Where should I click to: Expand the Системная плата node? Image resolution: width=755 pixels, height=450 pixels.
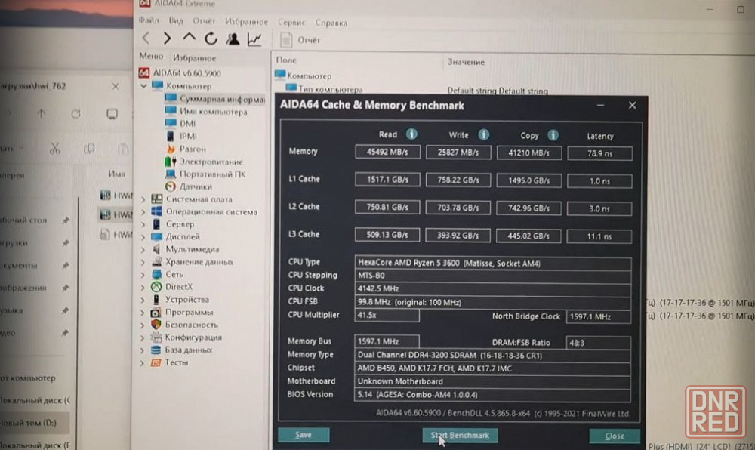143,199
